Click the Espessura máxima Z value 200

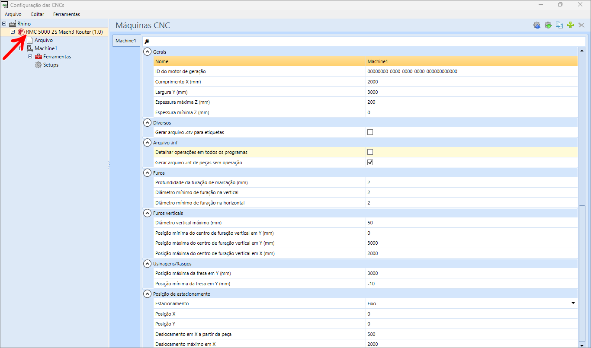472,102
